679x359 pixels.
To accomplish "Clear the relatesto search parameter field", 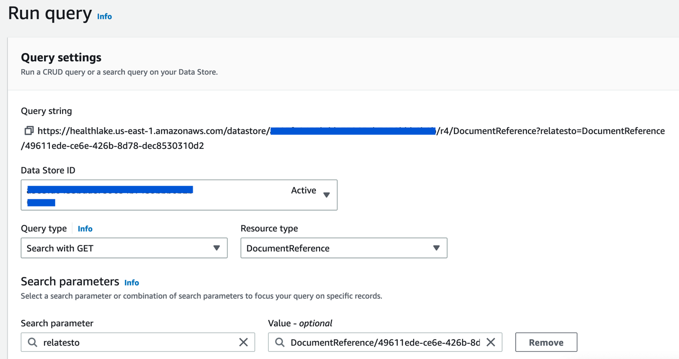I will click(x=244, y=342).
